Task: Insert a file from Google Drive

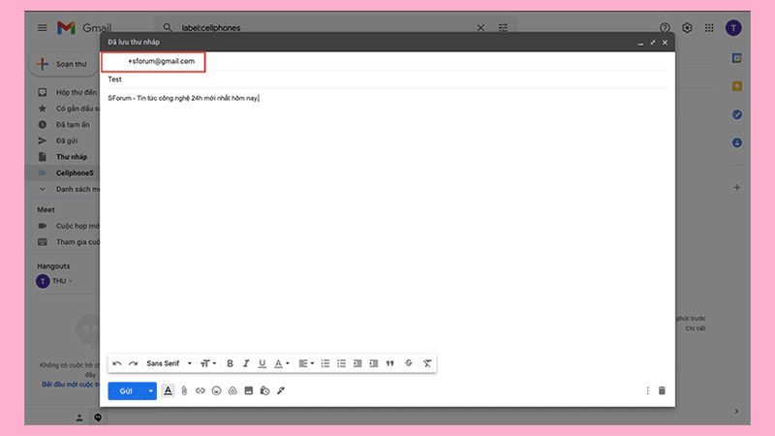Action: click(232, 390)
